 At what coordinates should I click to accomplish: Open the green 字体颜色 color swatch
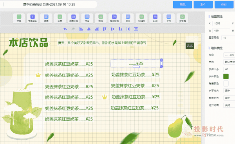(x=226, y=76)
